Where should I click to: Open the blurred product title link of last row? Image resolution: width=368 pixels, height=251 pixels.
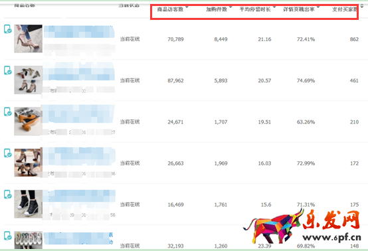(x=78, y=238)
